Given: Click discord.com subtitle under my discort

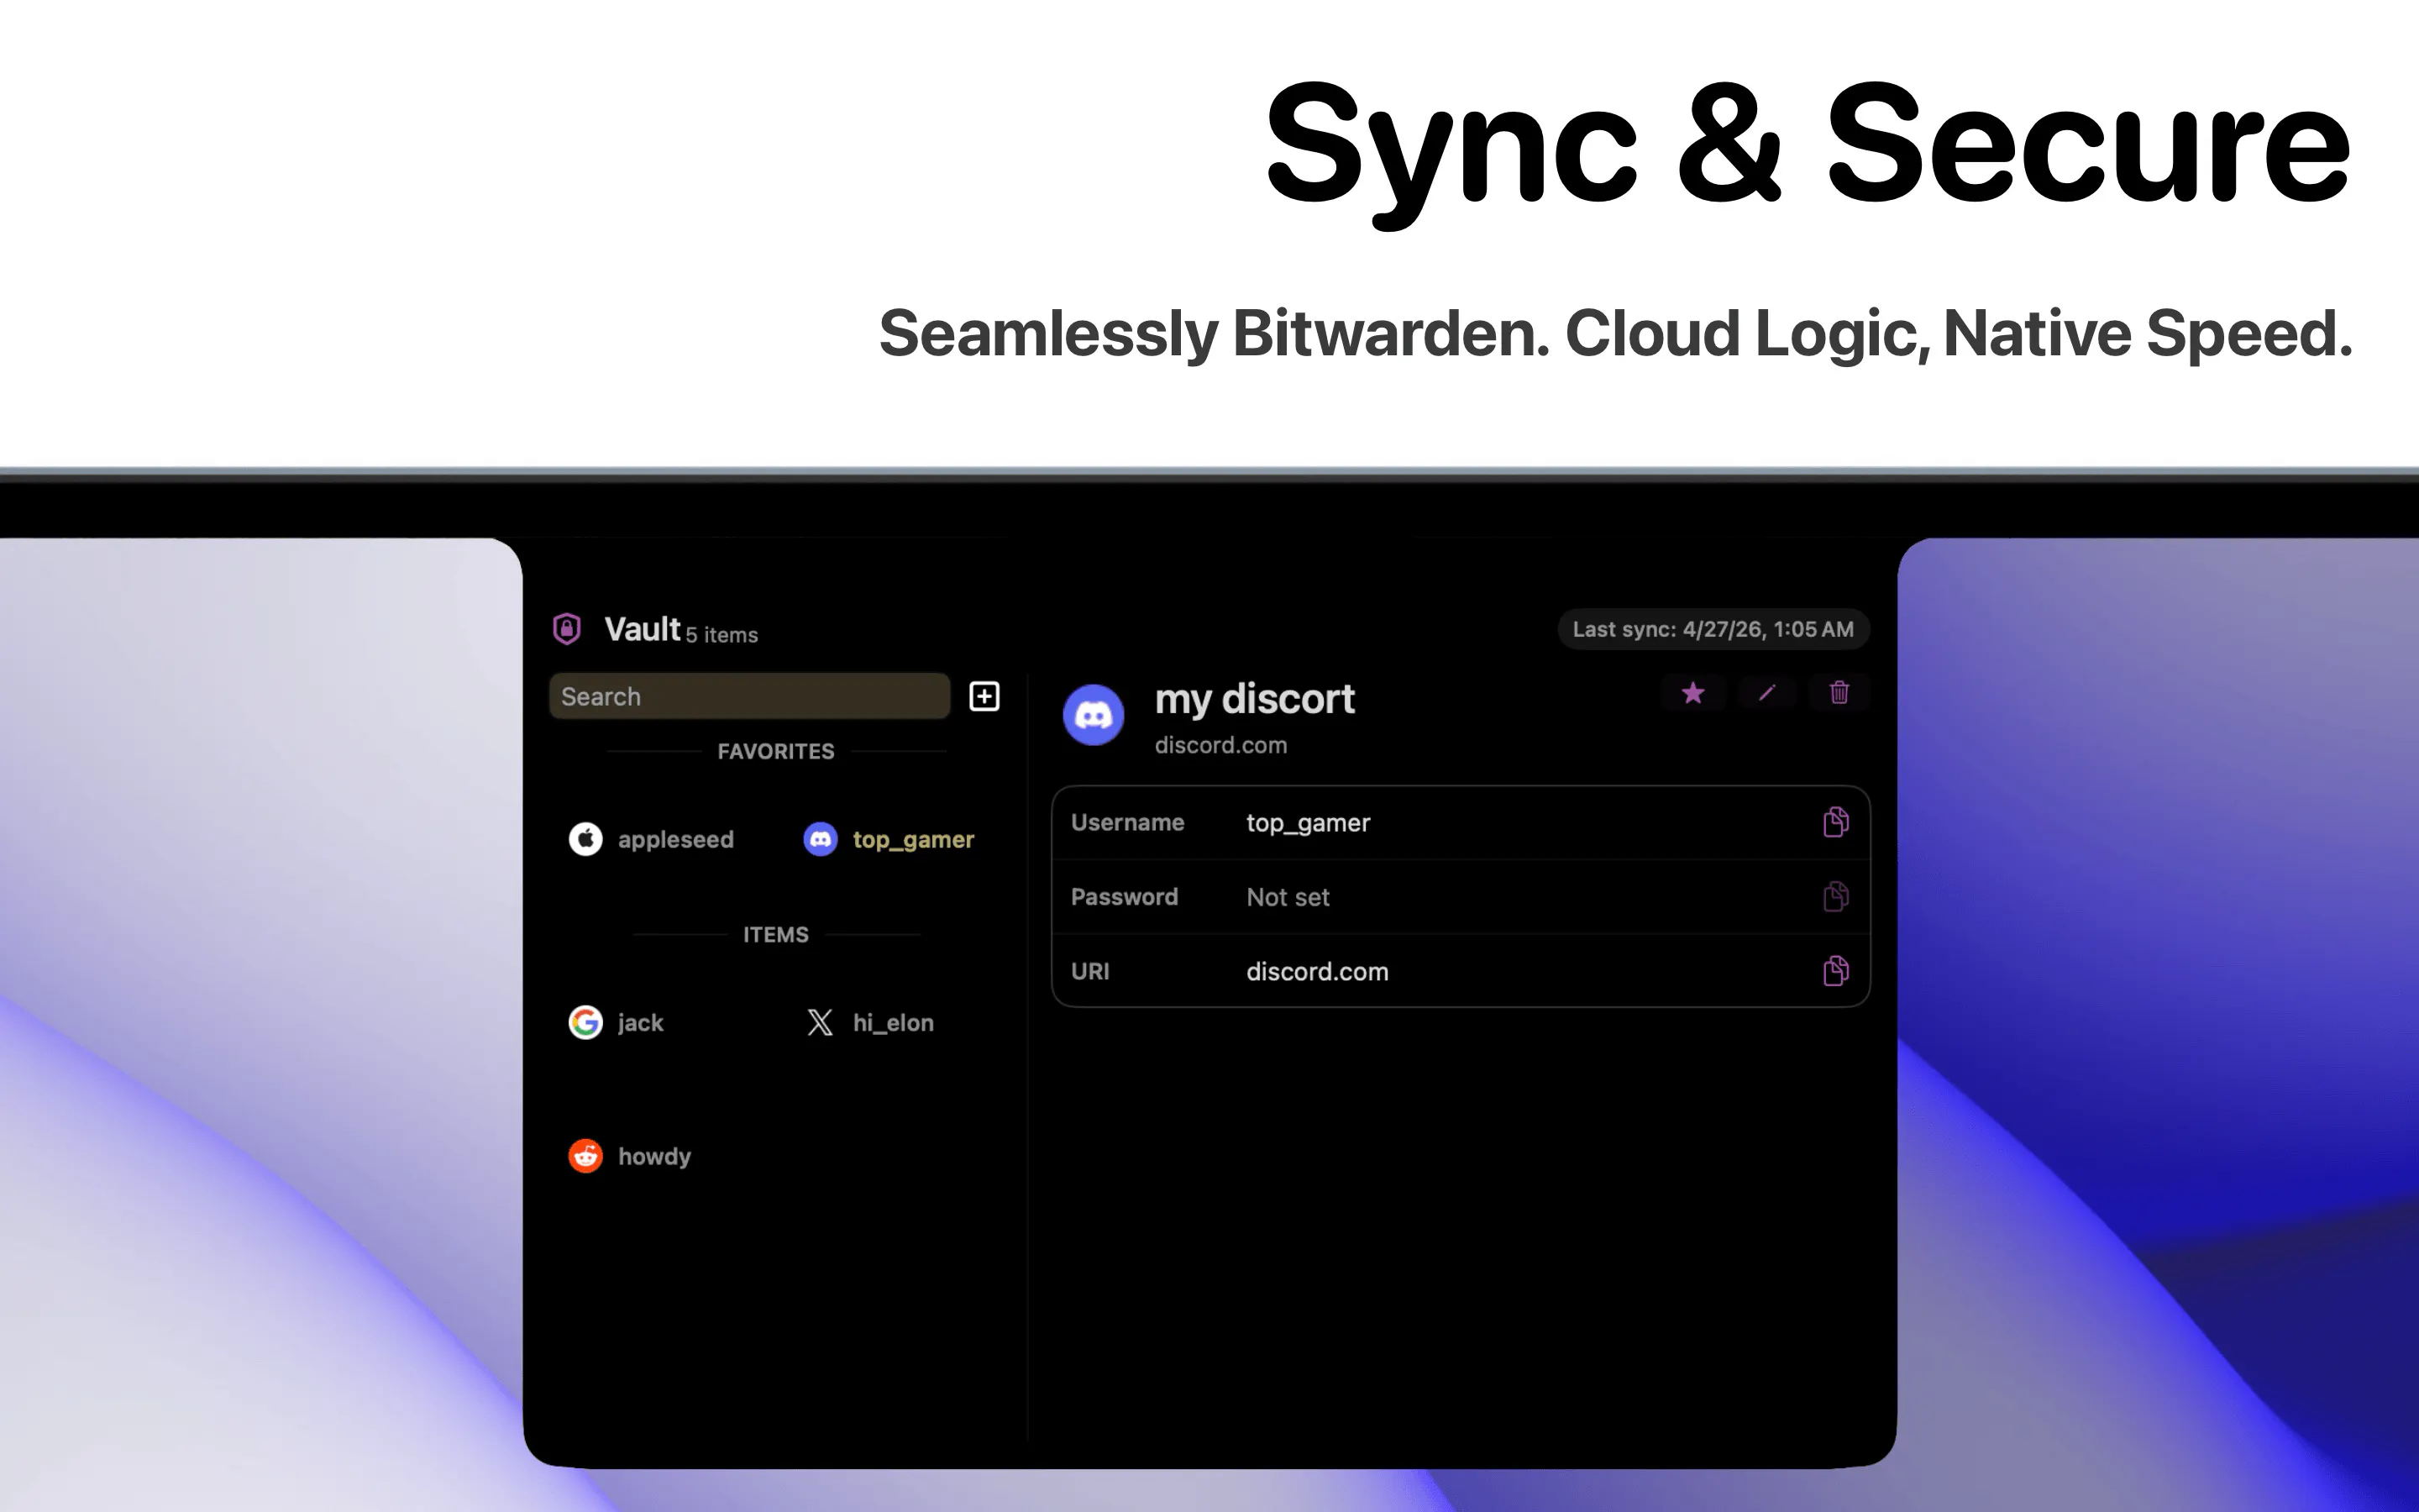Looking at the screenshot, I should pyautogui.click(x=1220, y=745).
